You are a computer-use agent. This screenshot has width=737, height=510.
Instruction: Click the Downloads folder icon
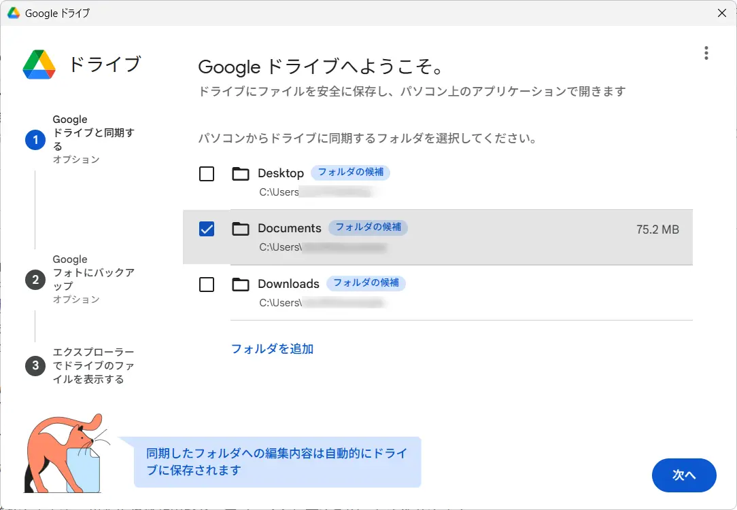pos(241,285)
